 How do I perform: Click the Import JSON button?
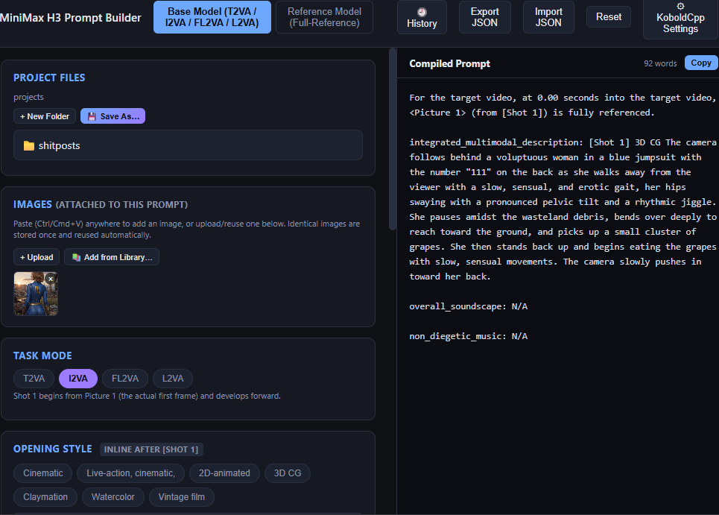pos(548,17)
